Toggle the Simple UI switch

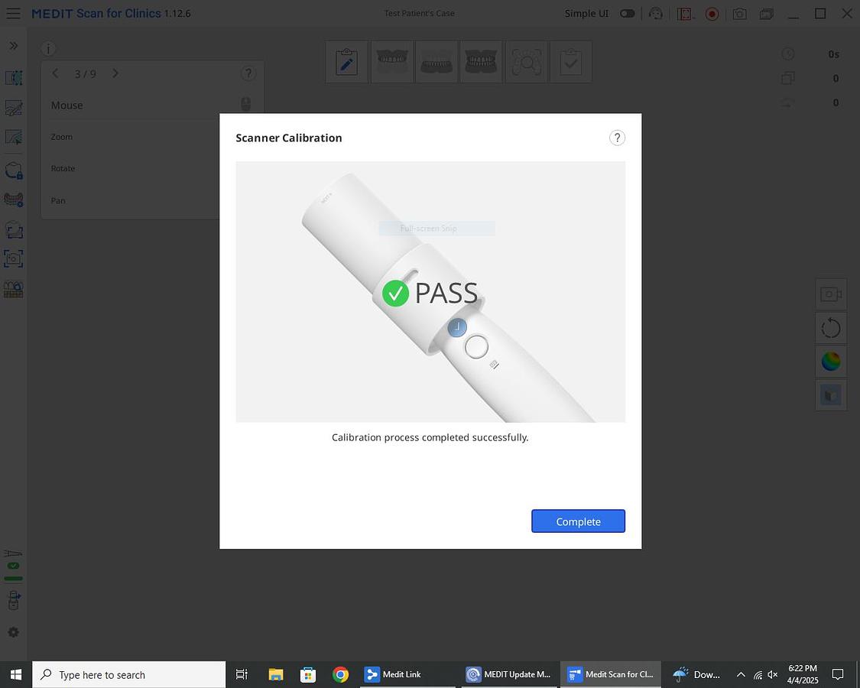click(627, 14)
